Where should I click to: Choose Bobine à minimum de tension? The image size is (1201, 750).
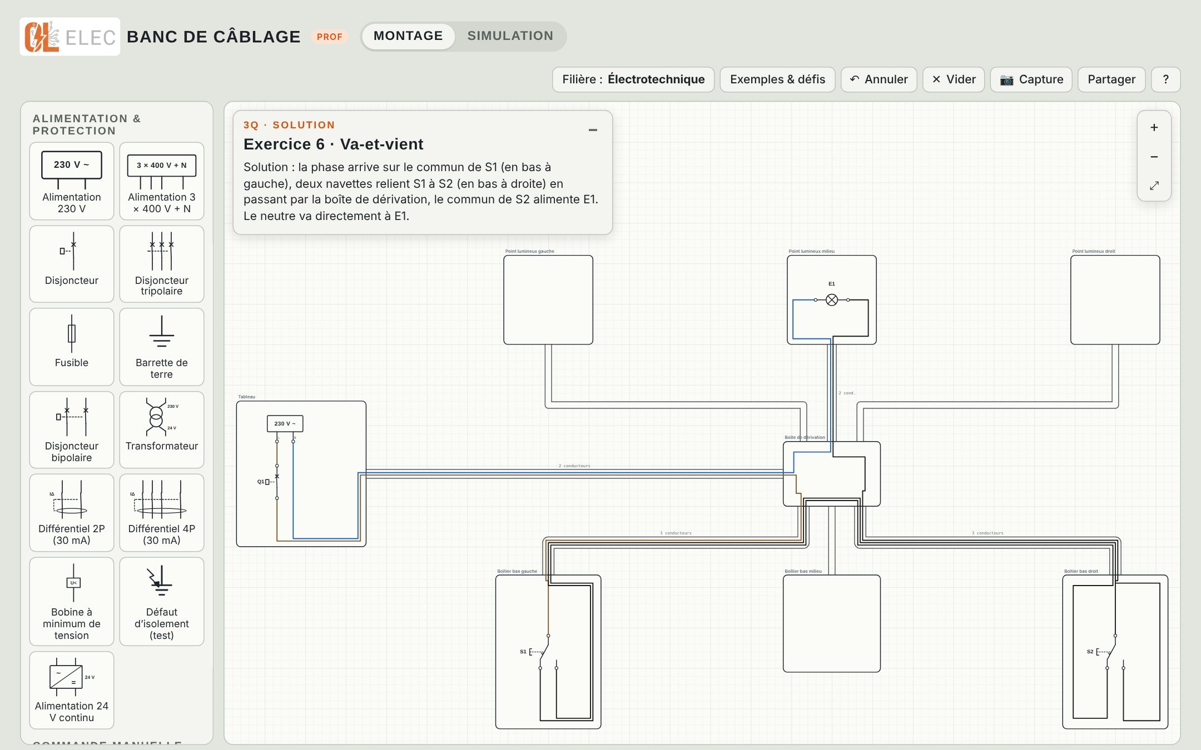pos(72,602)
